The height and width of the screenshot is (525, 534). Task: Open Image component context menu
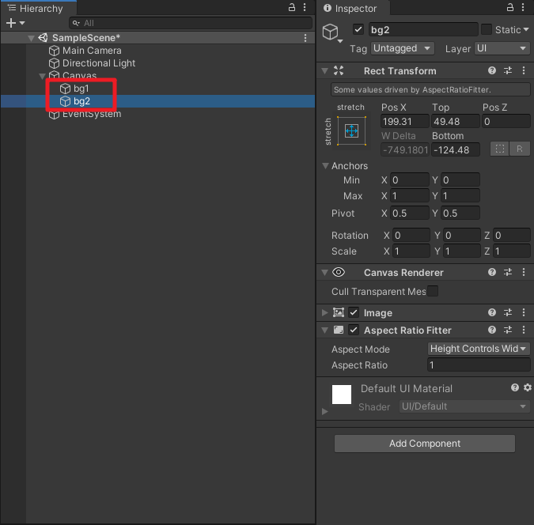[x=524, y=312]
